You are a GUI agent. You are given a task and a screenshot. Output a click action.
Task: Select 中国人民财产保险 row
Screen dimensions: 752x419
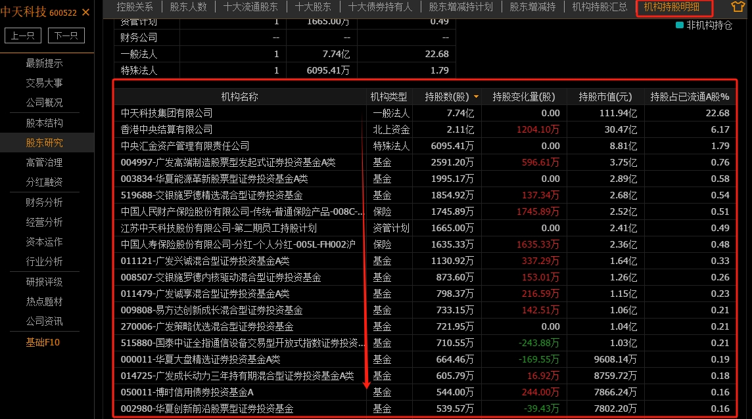425,211
